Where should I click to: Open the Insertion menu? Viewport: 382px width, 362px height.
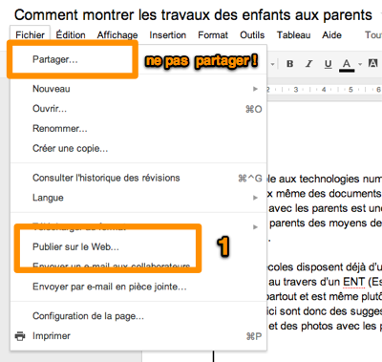point(168,34)
